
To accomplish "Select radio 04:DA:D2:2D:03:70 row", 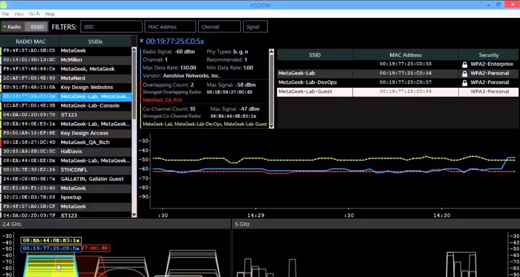I will [x=66, y=115].
